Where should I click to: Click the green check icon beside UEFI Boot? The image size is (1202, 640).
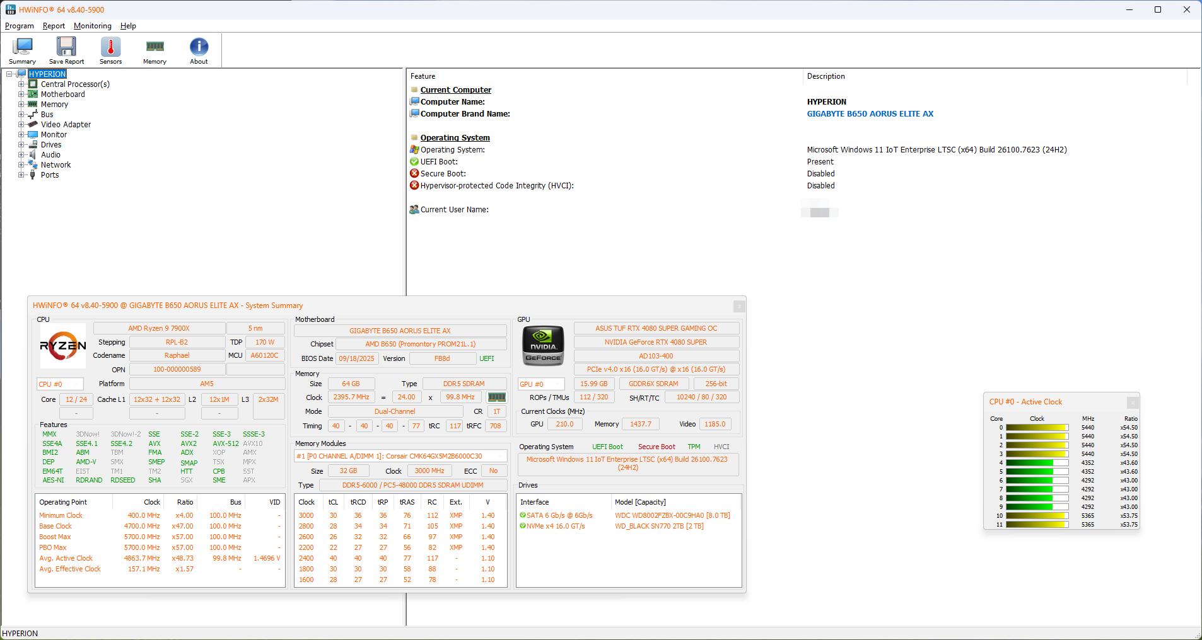point(414,162)
